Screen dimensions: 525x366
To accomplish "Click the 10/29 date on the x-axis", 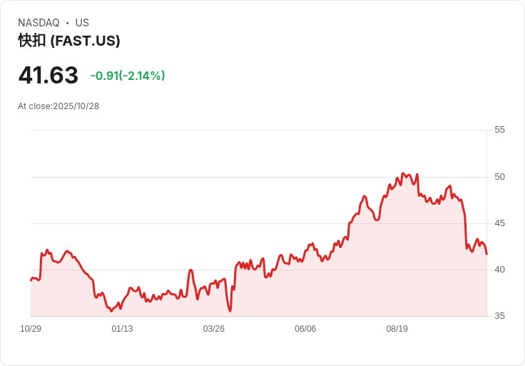I will tap(31, 329).
